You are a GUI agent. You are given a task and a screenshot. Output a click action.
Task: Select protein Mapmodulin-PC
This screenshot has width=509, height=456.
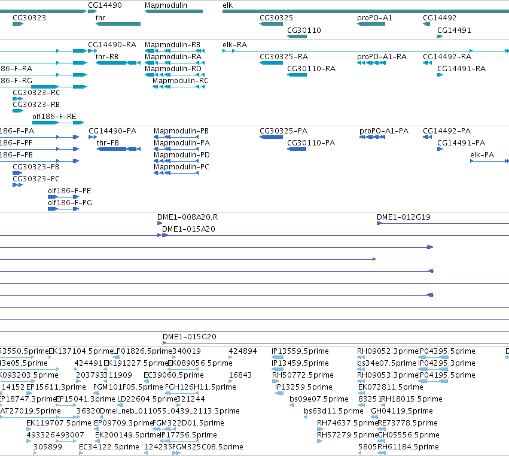pyautogui.click(x=181, y=167)
